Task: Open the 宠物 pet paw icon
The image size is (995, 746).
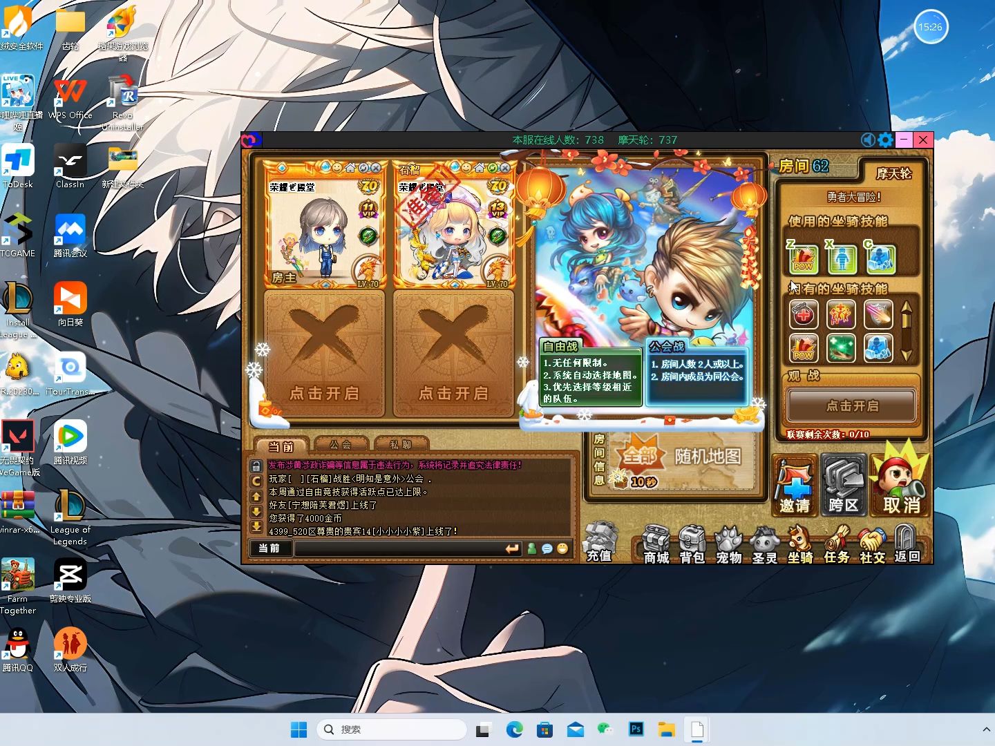Action: coord(728,544)
